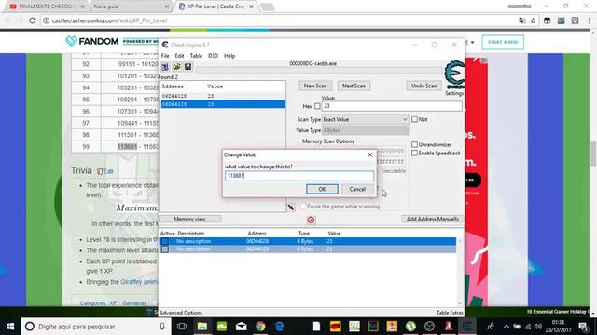Activate the first address entry 06D64028 checkbox
The height and width of the screenshot is (335, 597).
tap(165, 241)
